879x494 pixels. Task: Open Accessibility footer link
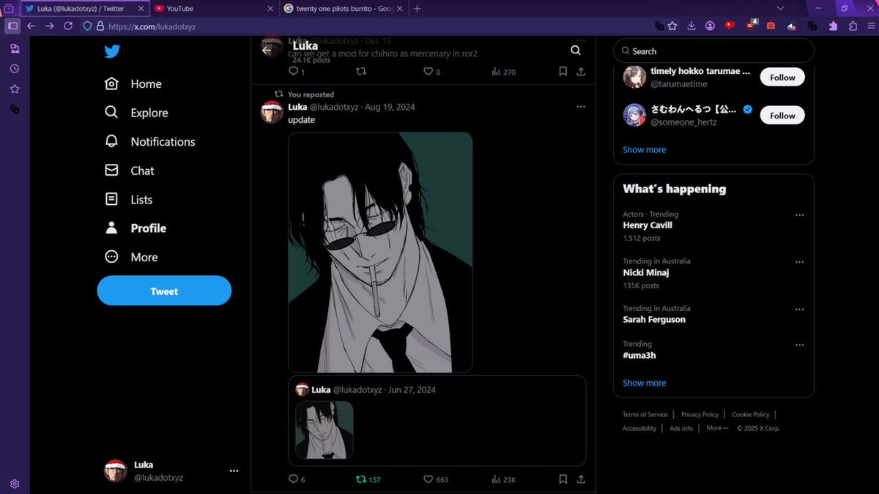[x=639, y=428]
